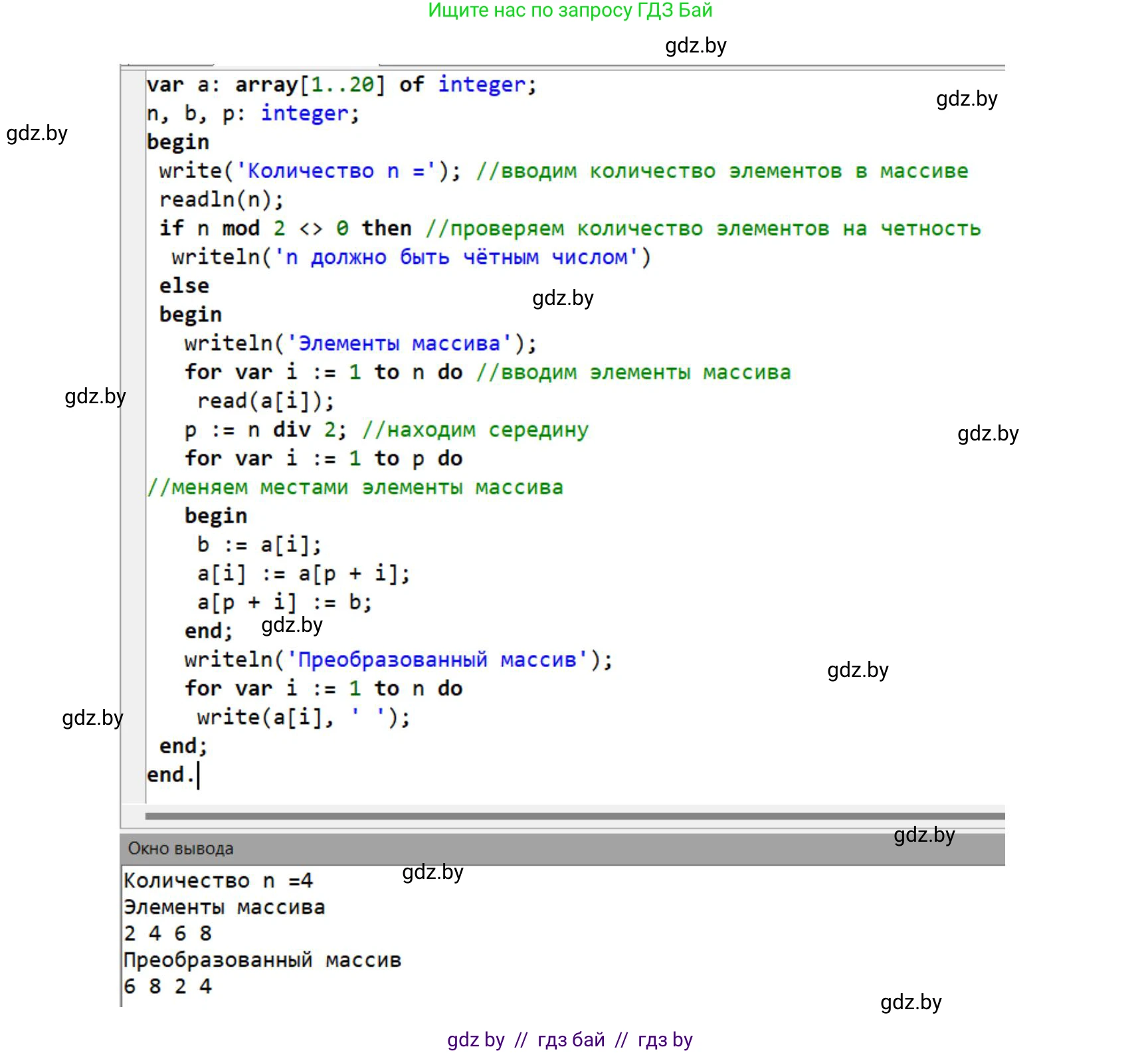Click on the "readln(n);" code line

[221, 200]
